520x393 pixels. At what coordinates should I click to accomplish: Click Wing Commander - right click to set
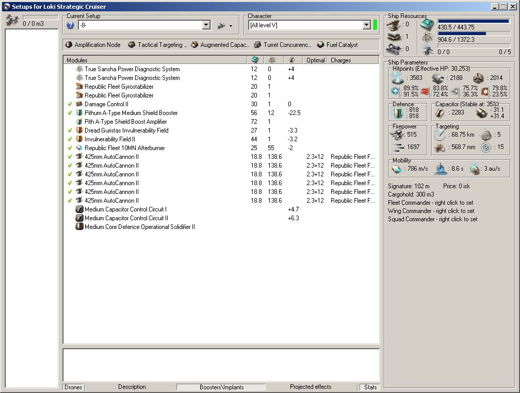(x=431, y=211)
